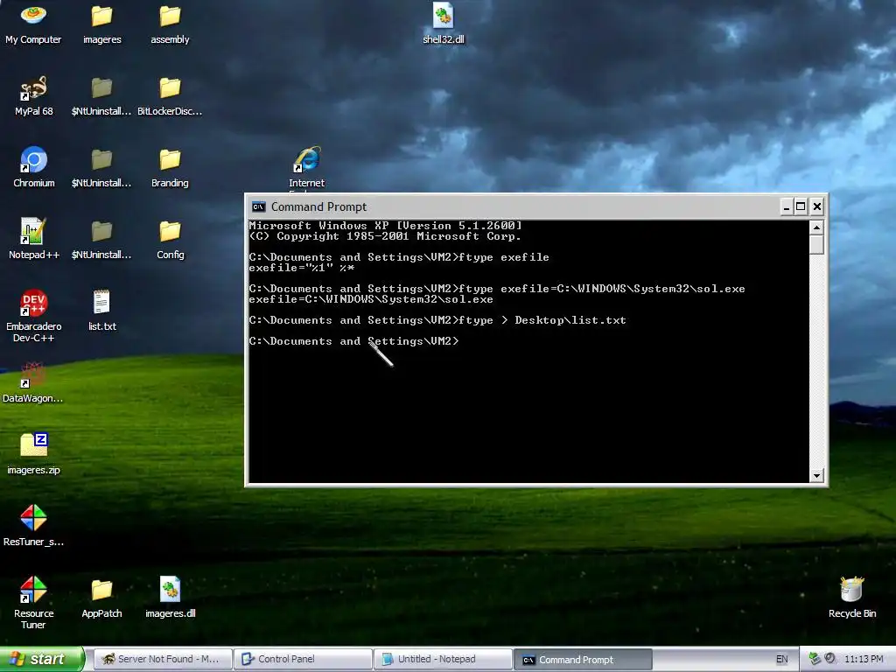Switch to the Control Panel taskbar button
This screenshot has width=896, height=672.
point(303,659)
